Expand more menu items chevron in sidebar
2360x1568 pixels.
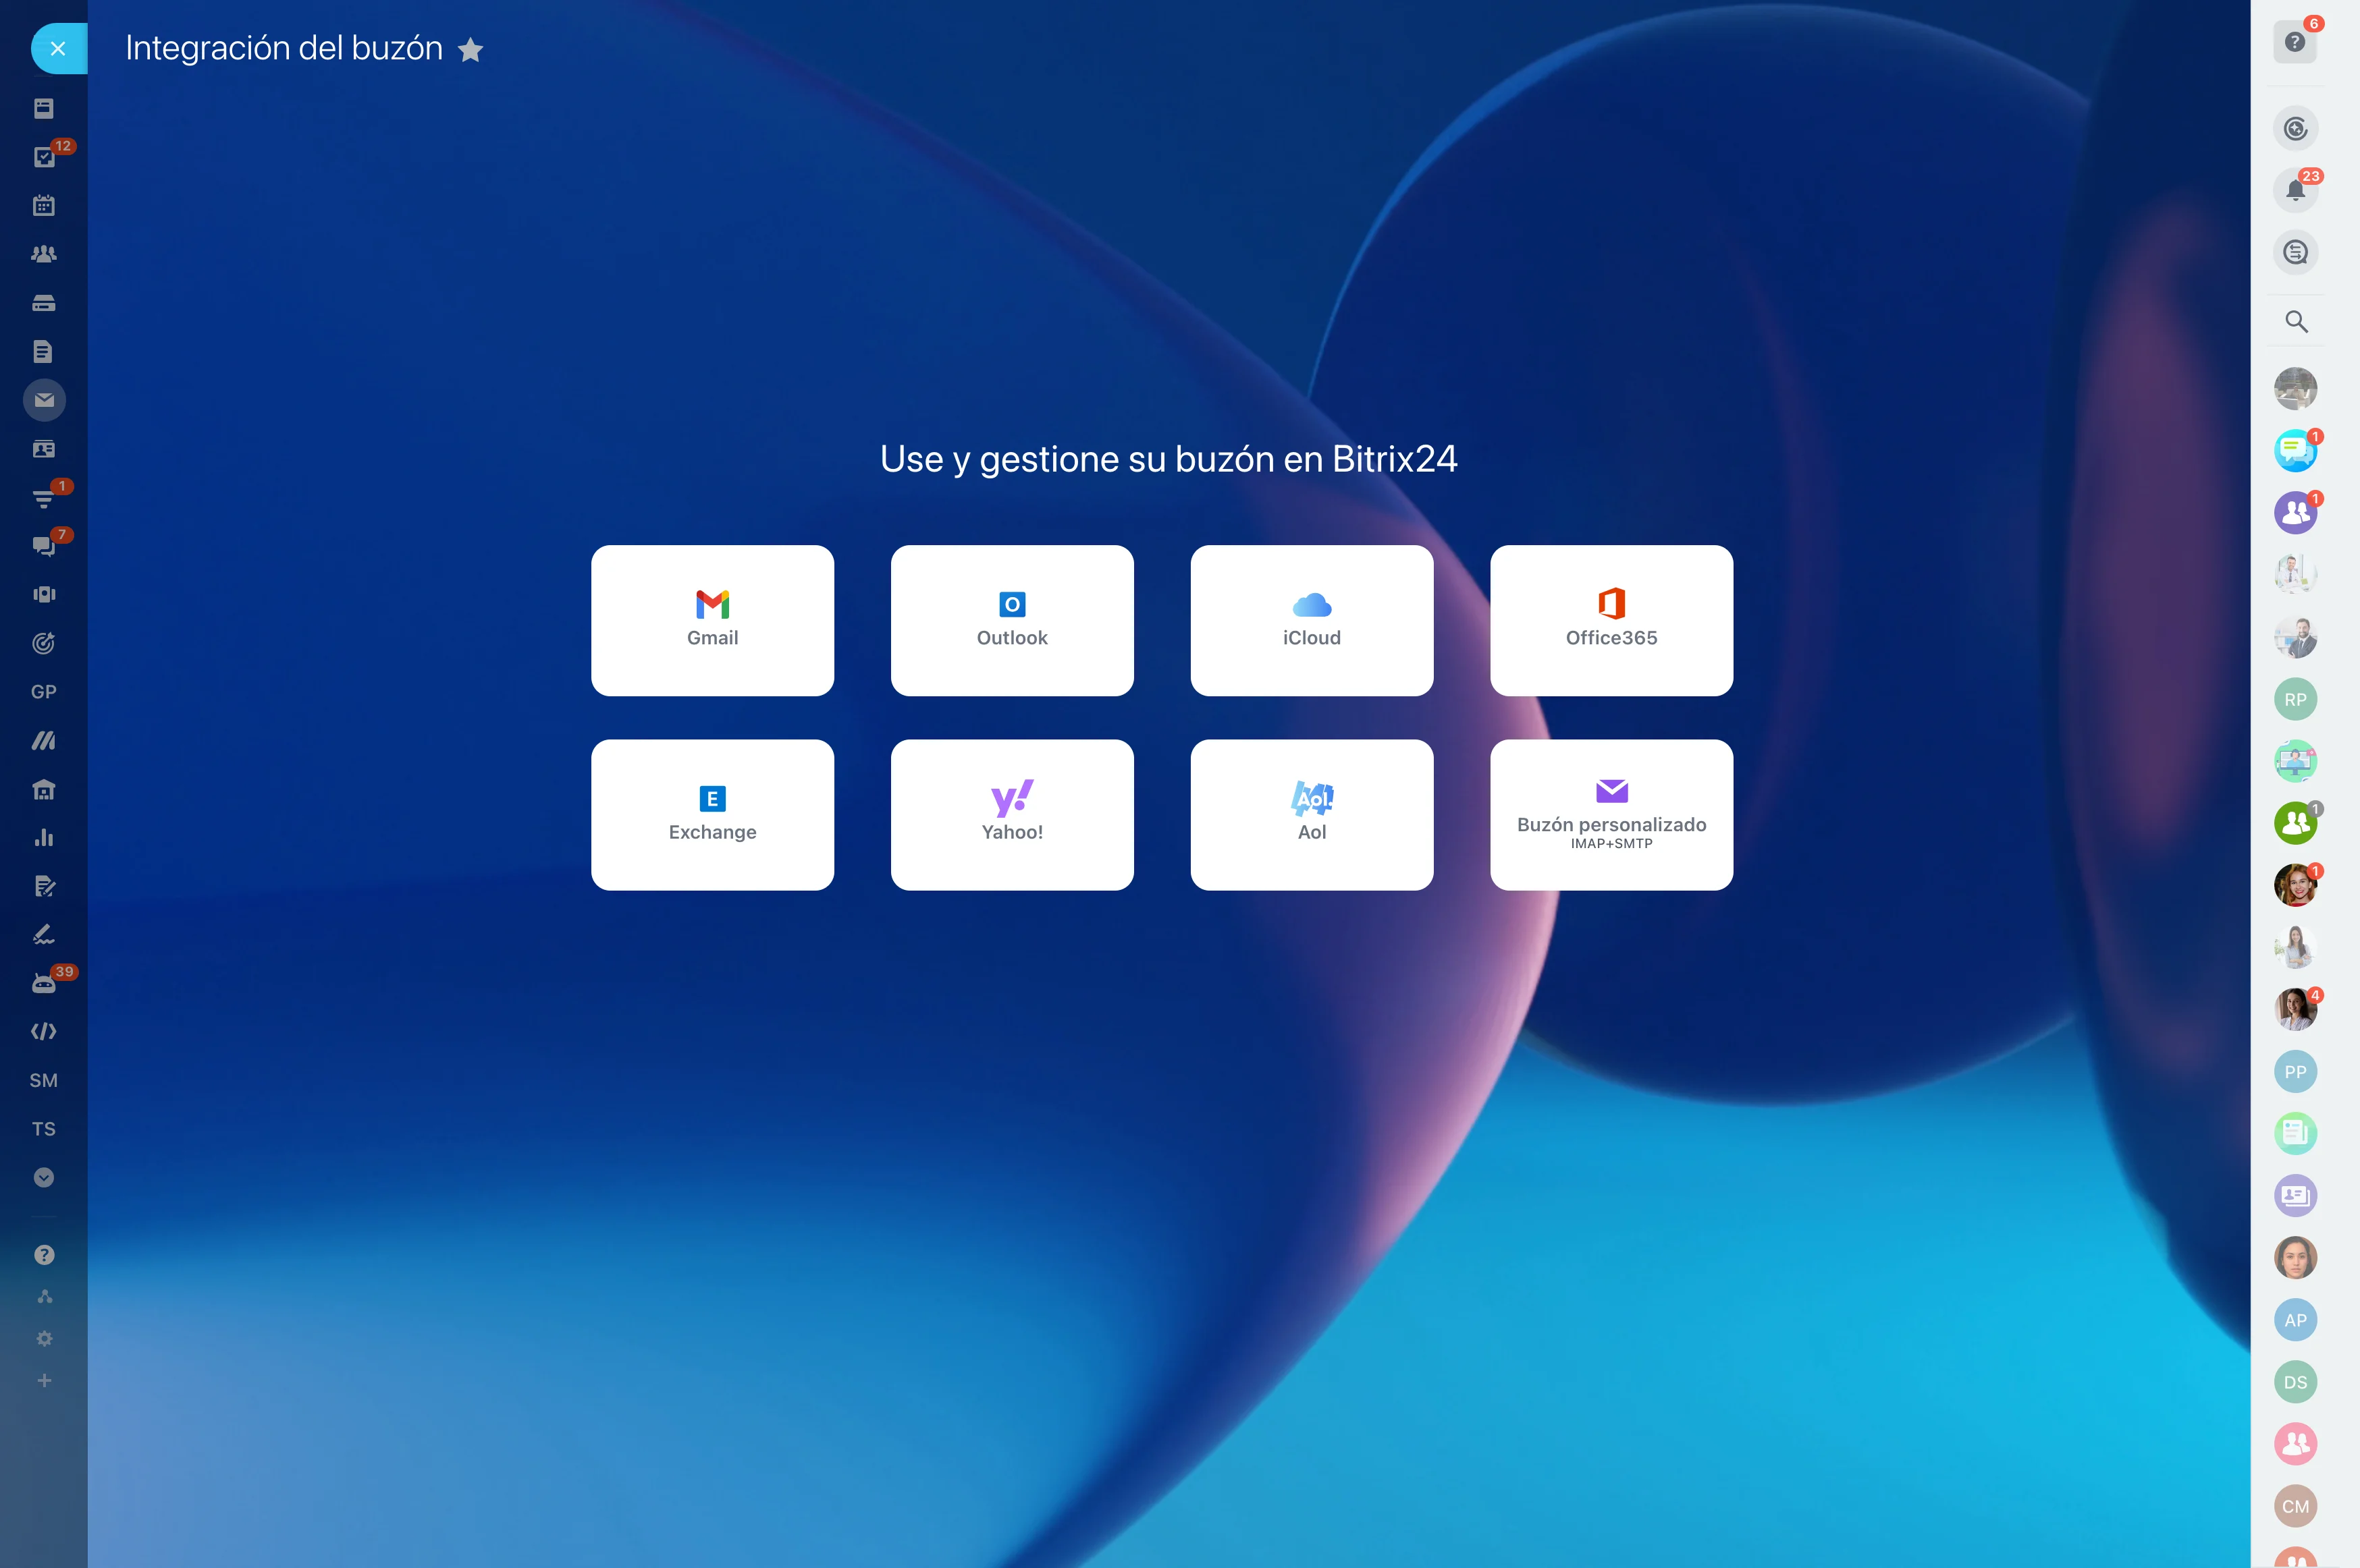click(x=44, y=1177)
